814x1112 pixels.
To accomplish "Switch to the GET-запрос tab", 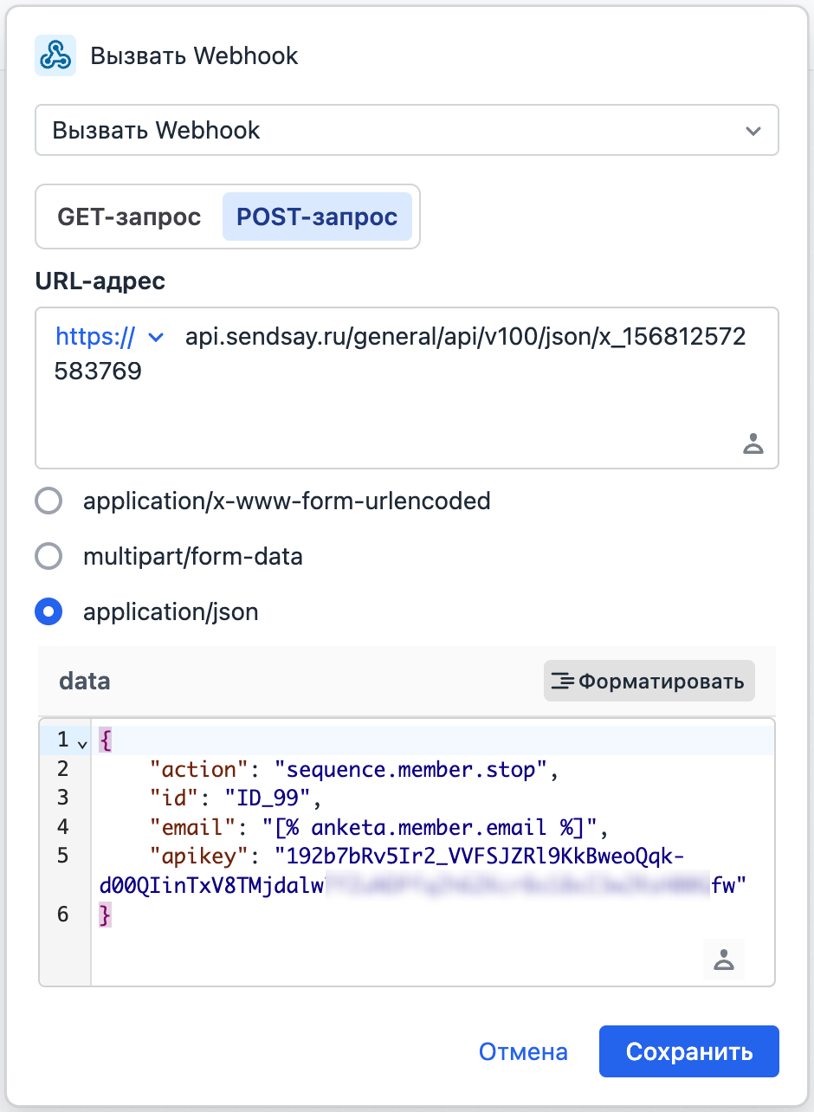I will [x=127, y=217].
